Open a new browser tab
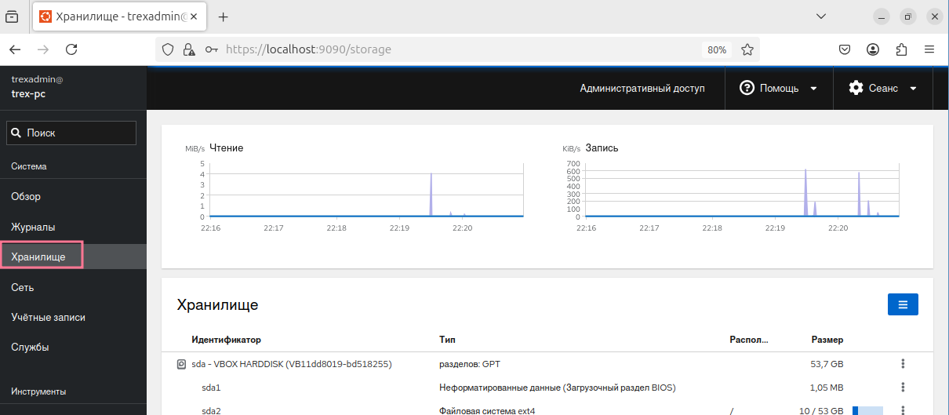The height and width of the screenshot is (415, 949). click(223, 16)
